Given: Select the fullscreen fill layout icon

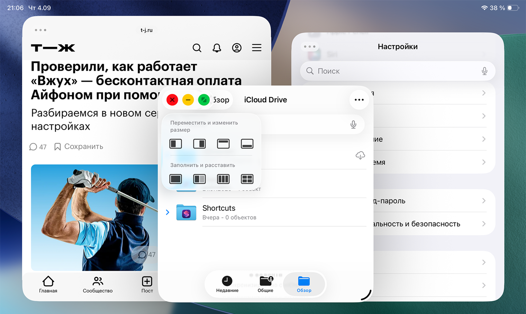Looking at the screenshot, I should [x=175, y=179].
